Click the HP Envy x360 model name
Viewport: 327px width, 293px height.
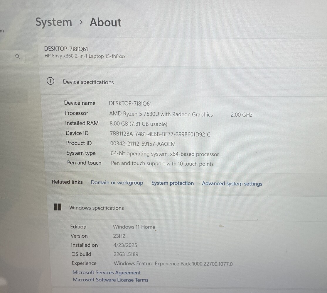(85, 56)
